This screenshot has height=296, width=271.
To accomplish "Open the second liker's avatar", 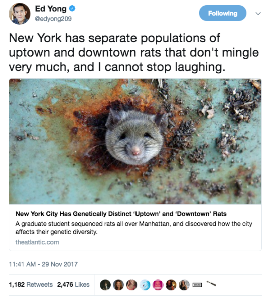I will (118, 285).
